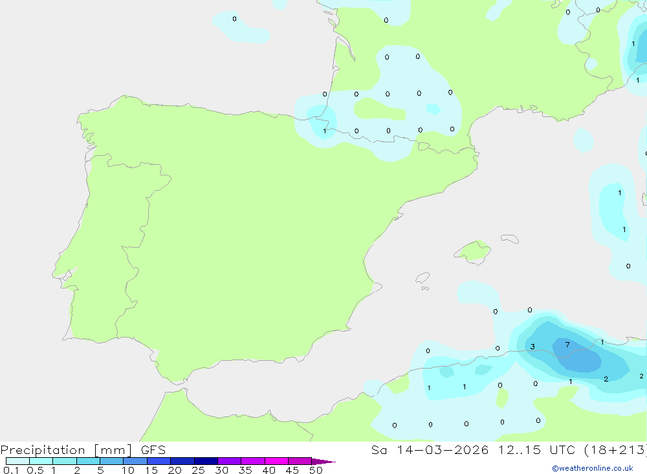Click the '15' legend scale label
647x474 pixels.
[151, 470]
